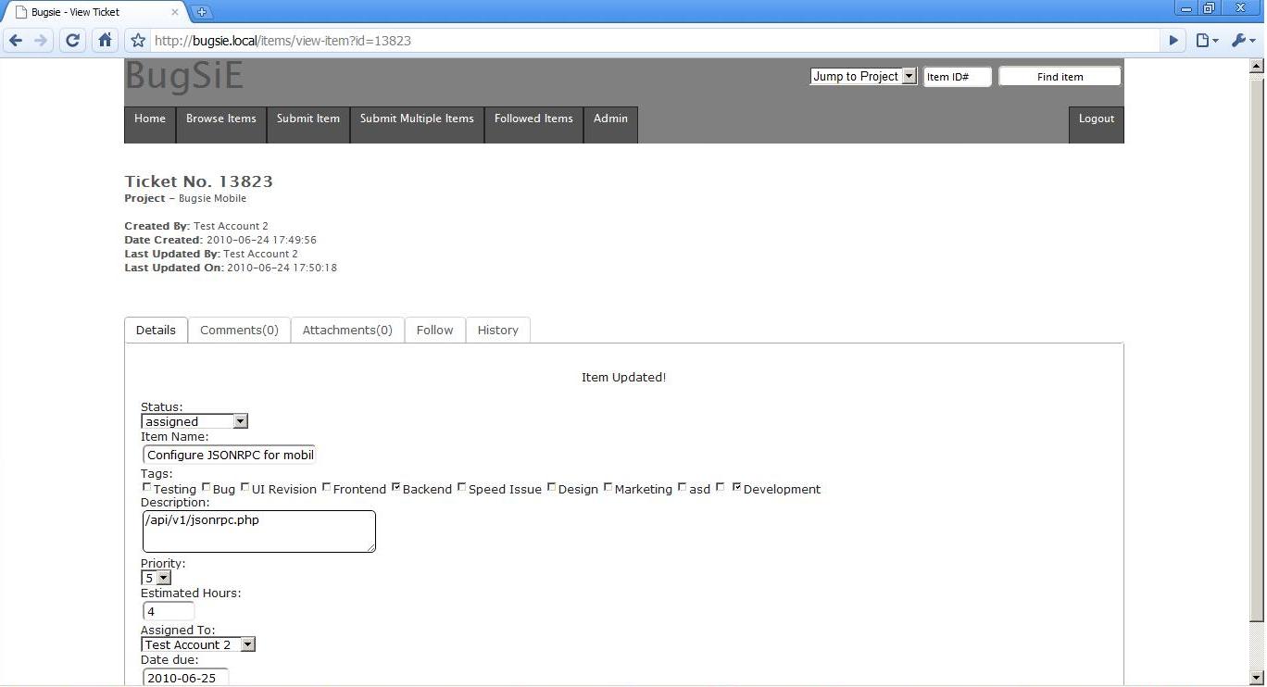Image resolution: width=1267 pixels, height=687 pixels.
Task: Open the page menu icon
Action: (1207, 41)
